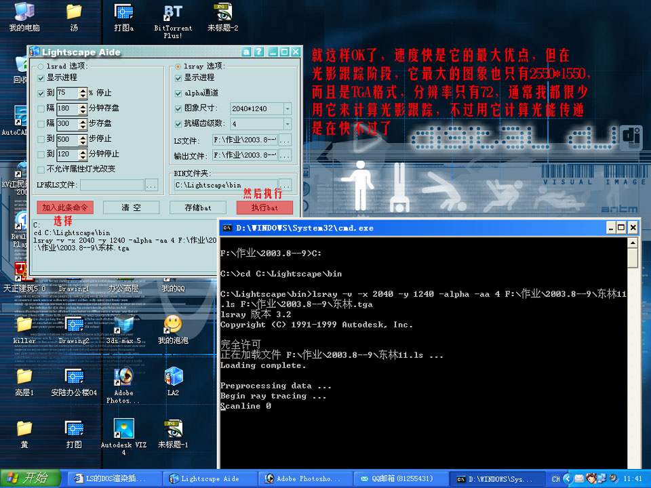The width and height of the screenshot is (651, 488).
Task: Select the lsrad 选项 radio button
Action: point(41,66)
